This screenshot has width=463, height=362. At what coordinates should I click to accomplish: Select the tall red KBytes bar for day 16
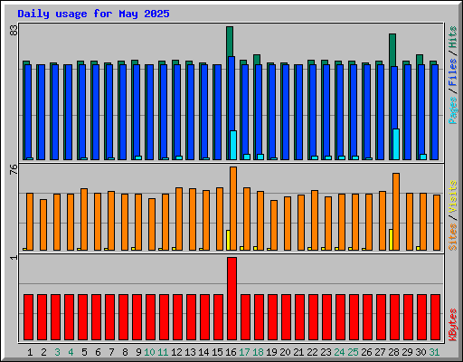[231, 299]
